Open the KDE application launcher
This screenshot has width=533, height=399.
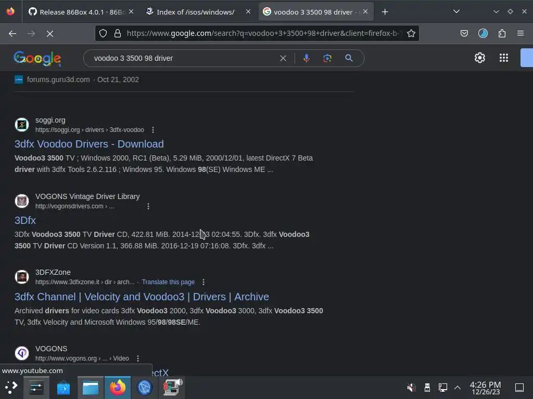tap(11, 388)
